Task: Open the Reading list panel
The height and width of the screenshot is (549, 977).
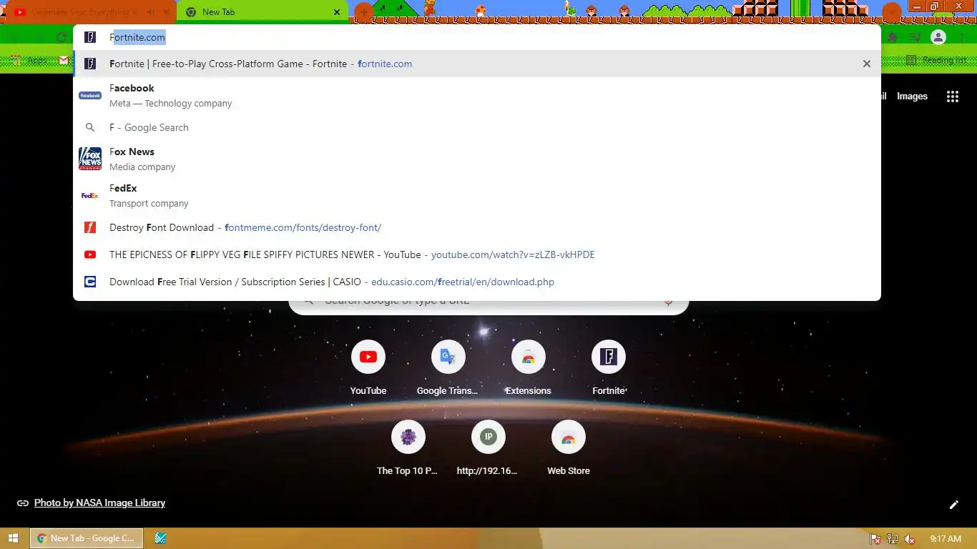Action: point(936,60)
